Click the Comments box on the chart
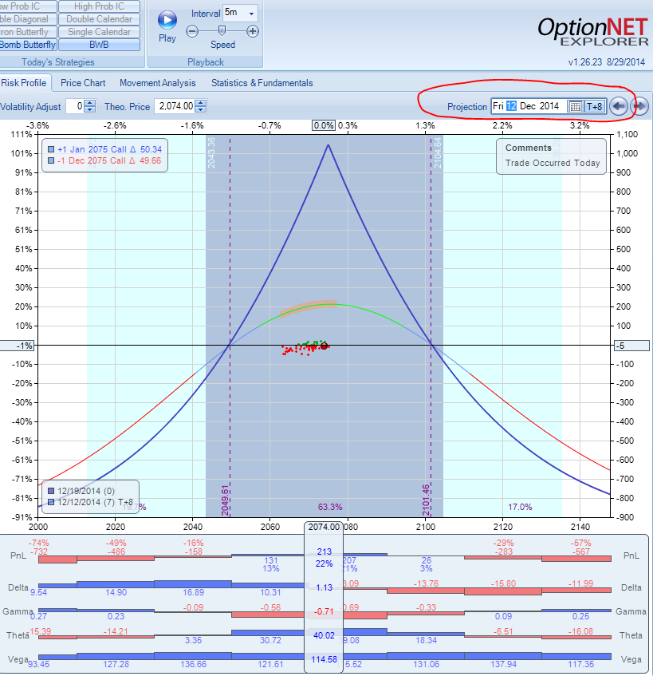 [x=552, y=156]
